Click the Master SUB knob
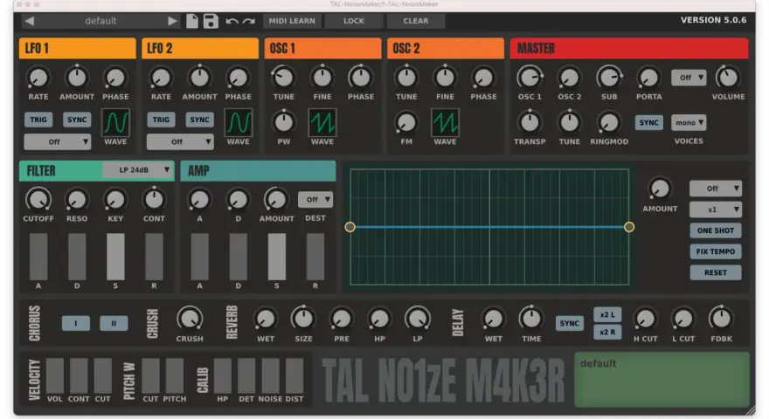 [609, 78]
